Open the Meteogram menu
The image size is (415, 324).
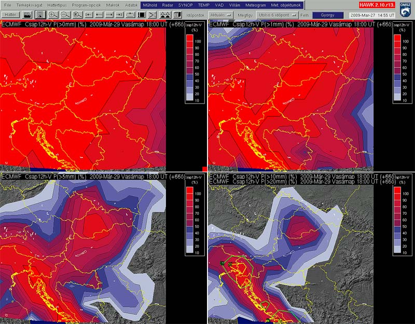point(255,5)
